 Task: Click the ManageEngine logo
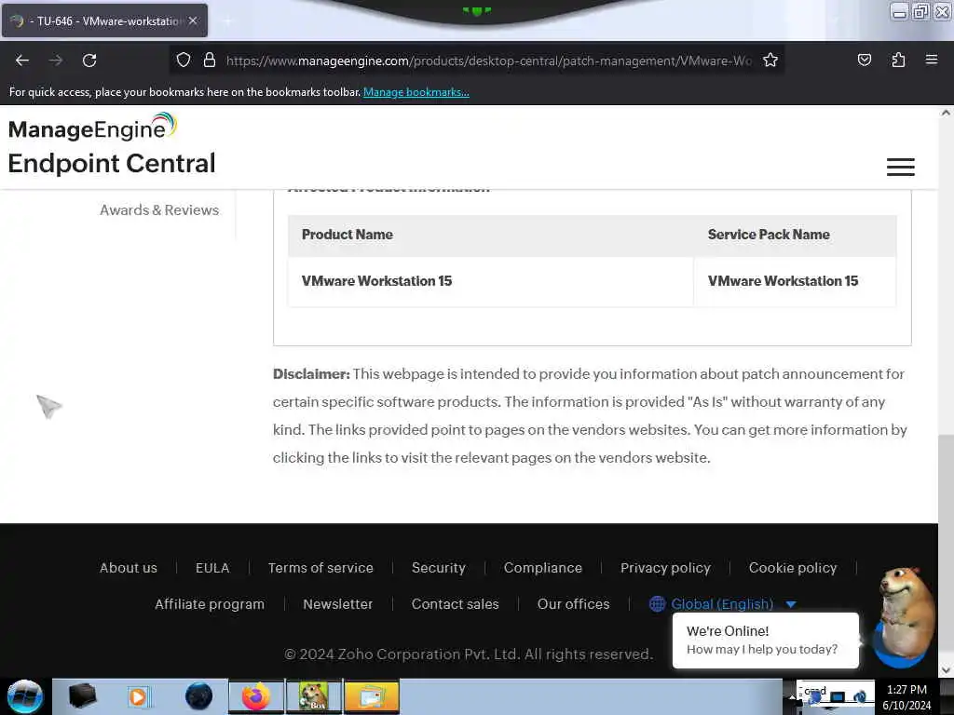tap(92, 127)
